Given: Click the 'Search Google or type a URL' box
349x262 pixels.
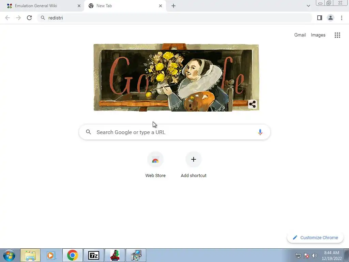Looking at the screenshot, I should [174, 132].
